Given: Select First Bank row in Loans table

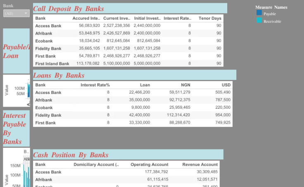Looking at the screenshot, I should click(133, 123).
